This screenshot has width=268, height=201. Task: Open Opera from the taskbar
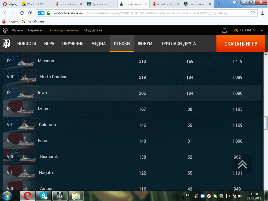27,196
